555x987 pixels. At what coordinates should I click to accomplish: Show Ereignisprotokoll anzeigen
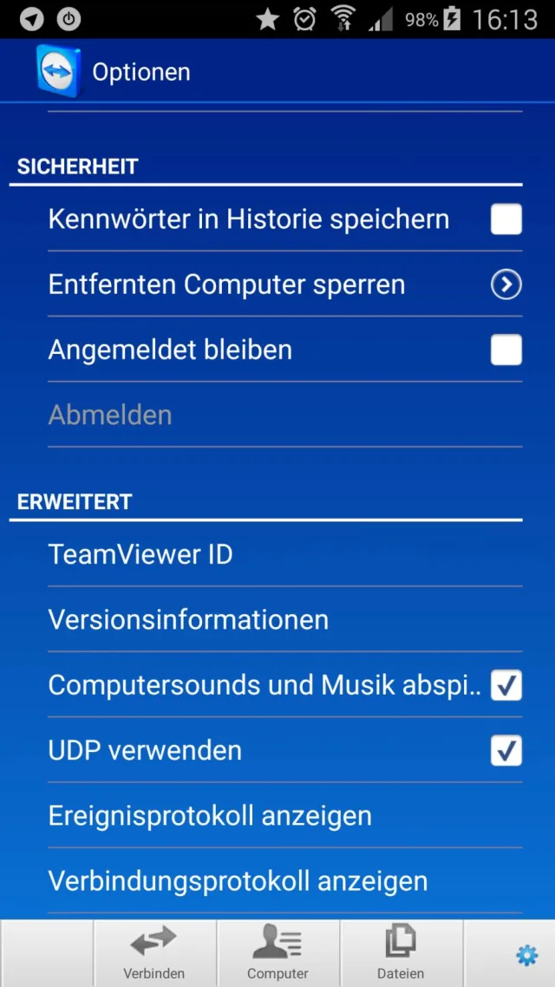coord(210,816)
